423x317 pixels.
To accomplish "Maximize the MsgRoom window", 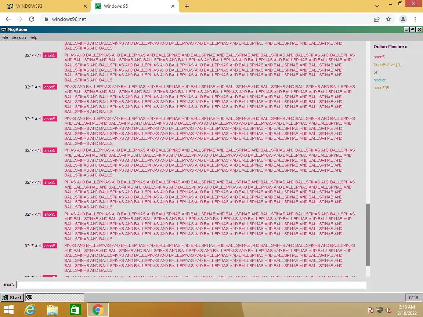I will click(412, 30).
